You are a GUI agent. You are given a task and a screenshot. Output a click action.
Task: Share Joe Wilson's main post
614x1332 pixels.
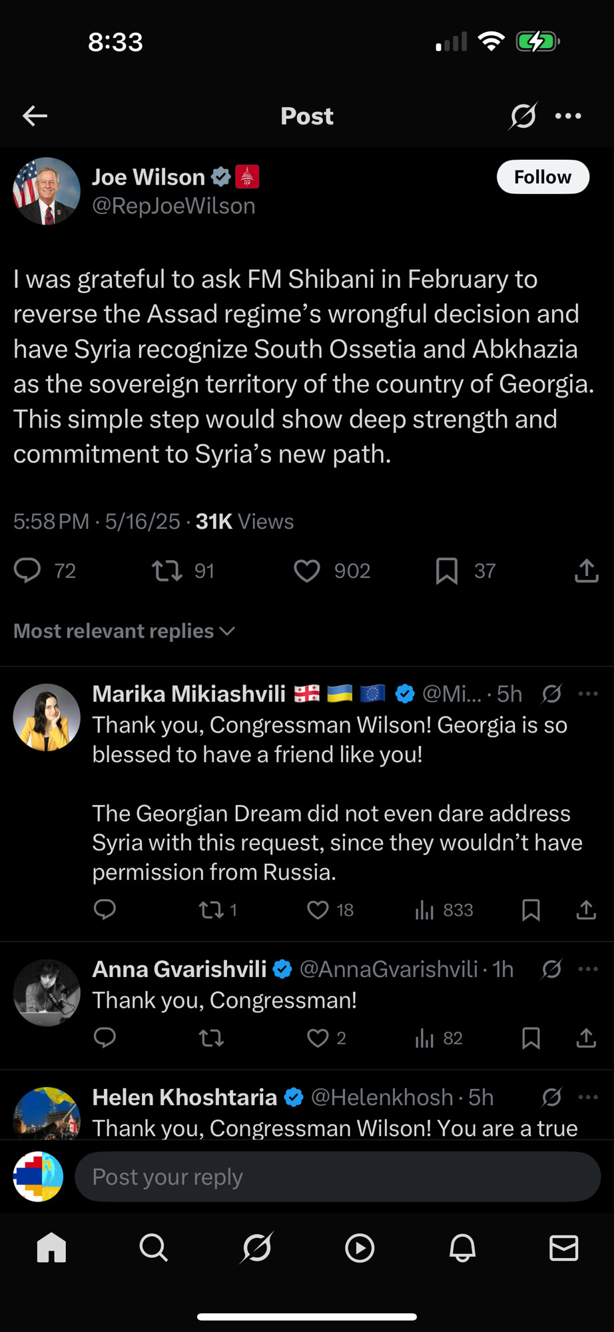(586, 571)
